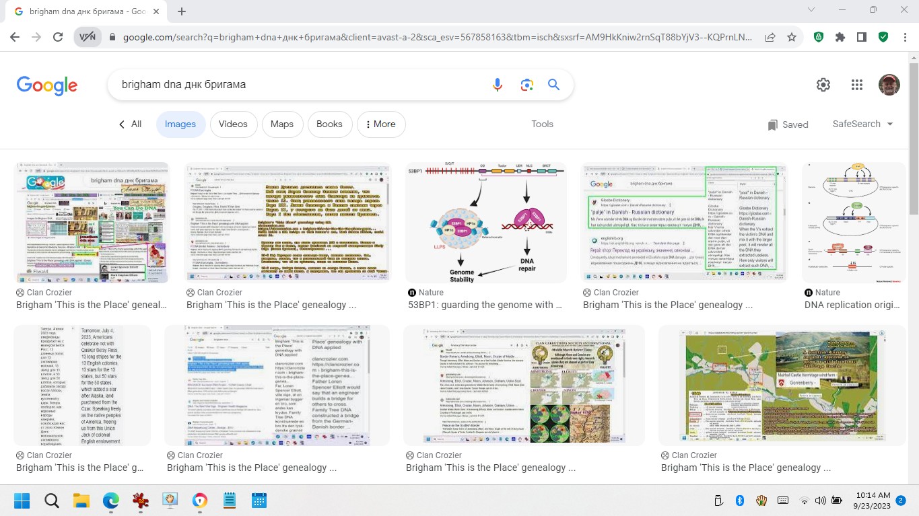Open Windows taskbar search

point(52,501)
